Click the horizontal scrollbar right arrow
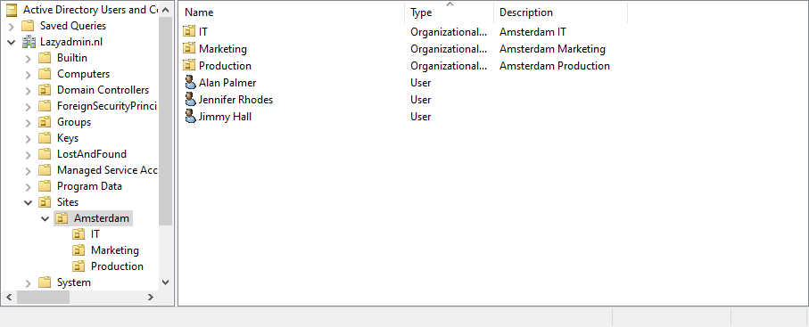 pos(150,297)
